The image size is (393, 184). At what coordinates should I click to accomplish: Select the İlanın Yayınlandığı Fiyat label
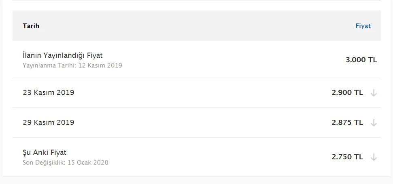tap(62, 55)
